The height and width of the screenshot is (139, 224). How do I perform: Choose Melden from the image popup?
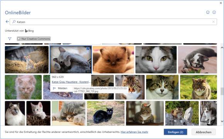(x=63, y=88)
